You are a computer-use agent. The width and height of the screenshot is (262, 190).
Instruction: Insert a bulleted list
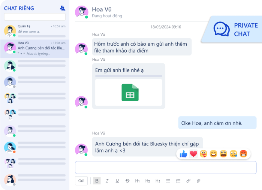click(168, 181)
